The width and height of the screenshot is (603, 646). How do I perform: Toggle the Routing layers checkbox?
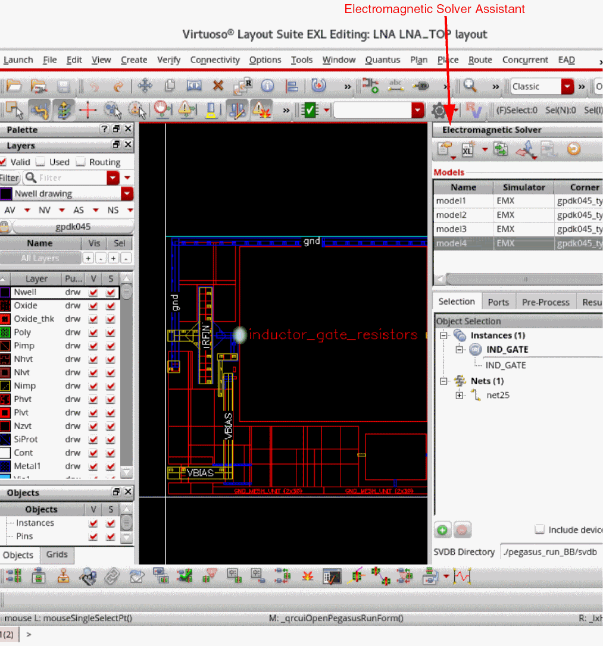point(81,162)
